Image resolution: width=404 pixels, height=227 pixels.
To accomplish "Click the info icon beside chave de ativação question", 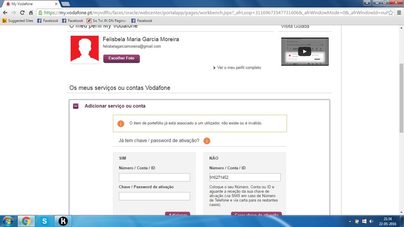I will tap(207, 141).
